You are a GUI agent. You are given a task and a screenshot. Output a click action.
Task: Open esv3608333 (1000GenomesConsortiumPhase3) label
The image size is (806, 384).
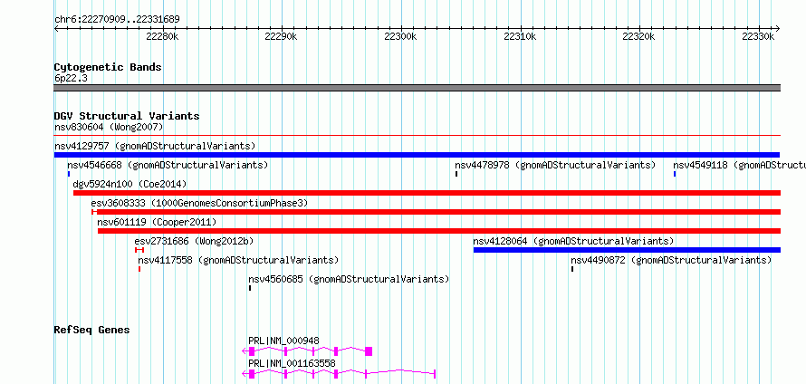click(x=199, y=203)
